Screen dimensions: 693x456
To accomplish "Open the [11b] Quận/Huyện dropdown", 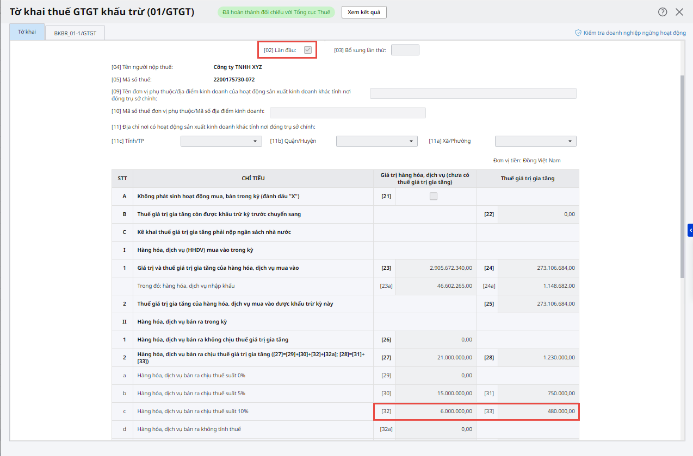I will coord(377,141).
